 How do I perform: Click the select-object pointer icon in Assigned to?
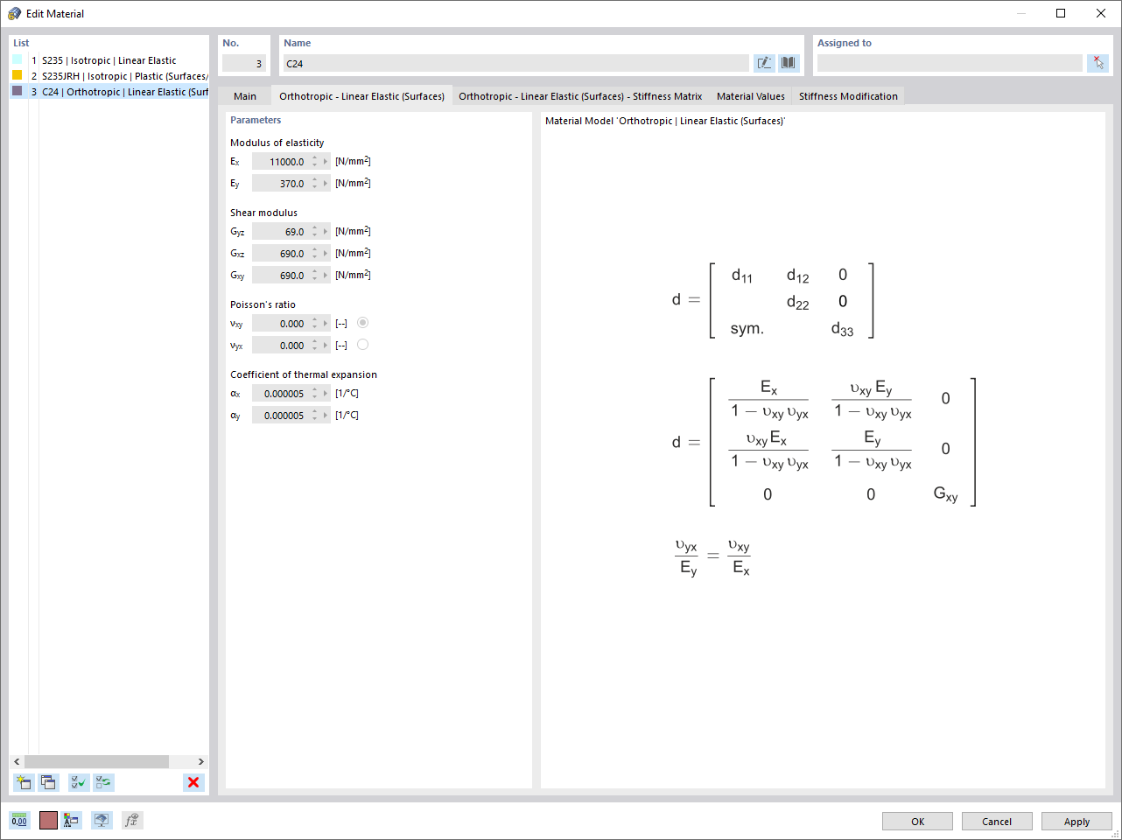click(1098, 63)
